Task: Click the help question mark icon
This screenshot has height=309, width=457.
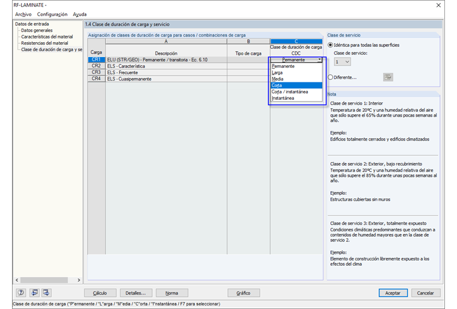Action: click(x=20, y=293)
